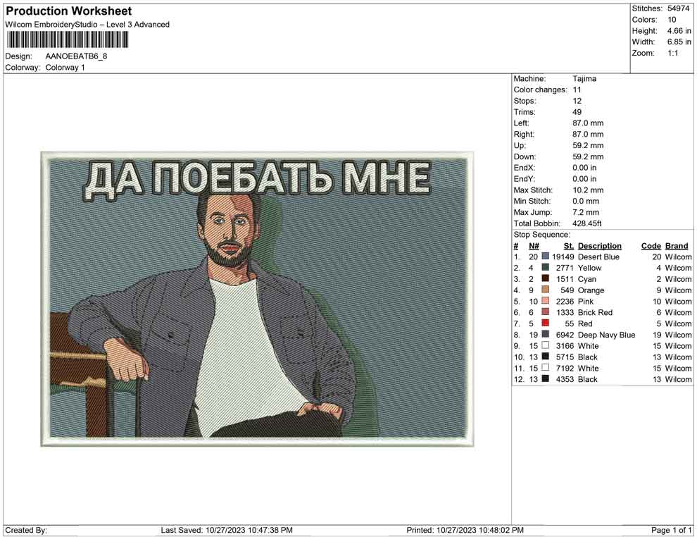Image resolution: width=697 pixels, height=537 pixels.
Task: Click the Min Stitch value '0.0 mm'
Action: coord(586,201)
